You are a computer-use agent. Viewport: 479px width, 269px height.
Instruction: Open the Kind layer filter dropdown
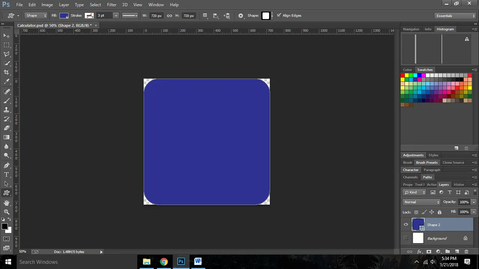(x=415, y=192)
